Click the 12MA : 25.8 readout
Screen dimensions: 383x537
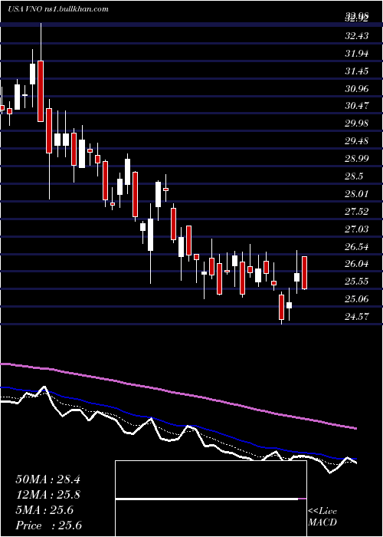click(x=47, y=495)
